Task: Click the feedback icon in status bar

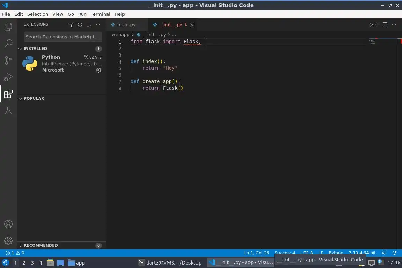Action: [384, 253]
